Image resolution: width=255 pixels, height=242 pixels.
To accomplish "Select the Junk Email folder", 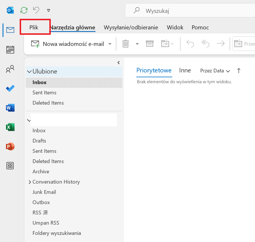I will pyautogui.click(x=44, y=192).
